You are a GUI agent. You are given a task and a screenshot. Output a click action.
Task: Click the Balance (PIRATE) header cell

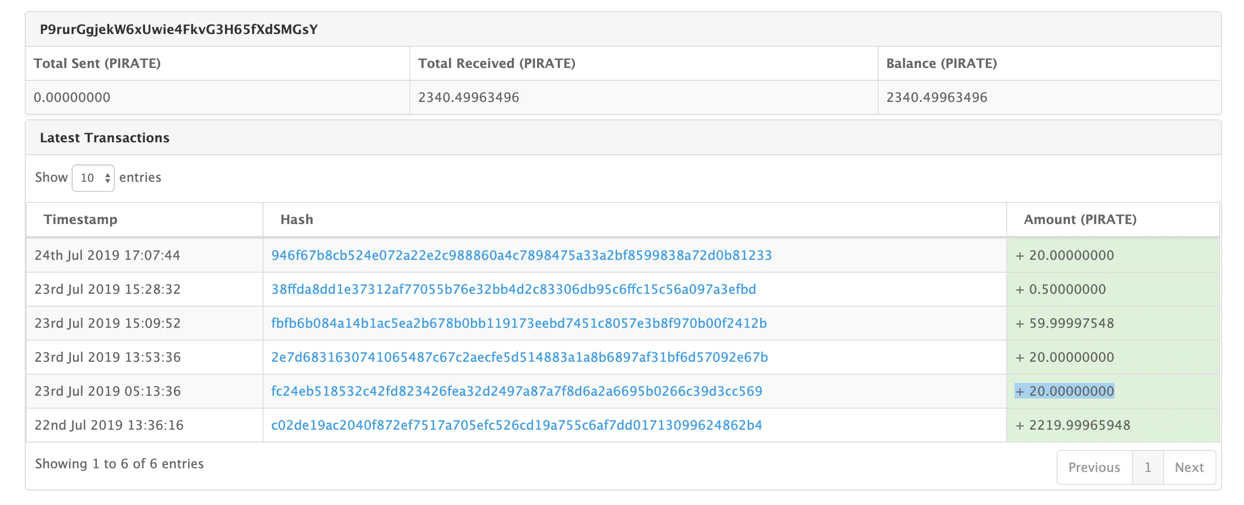(1049, 63)
